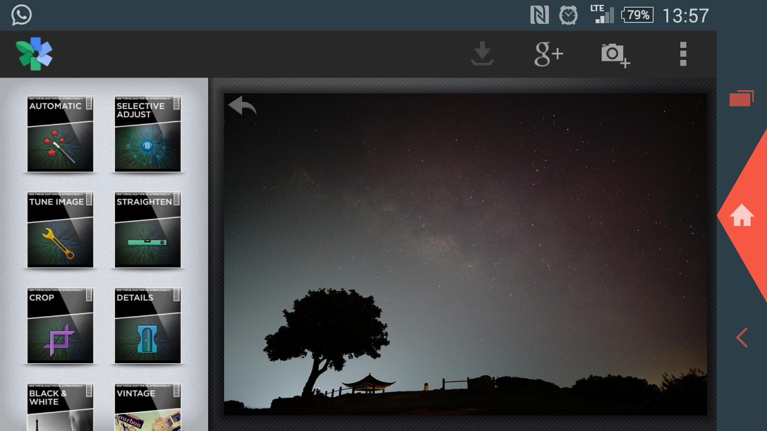Tap the starry night photo preview
Screen dimensions: 767x431
(x=465, y=254)
